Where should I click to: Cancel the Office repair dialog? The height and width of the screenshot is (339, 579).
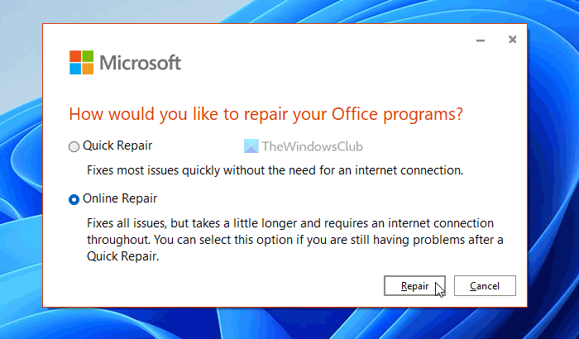click(x=485, y=286)
